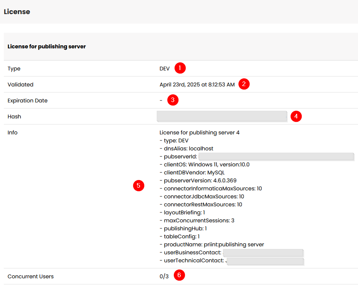Click the redacted Hash value field
Screen dimensions: 358x292
(221, 116)
